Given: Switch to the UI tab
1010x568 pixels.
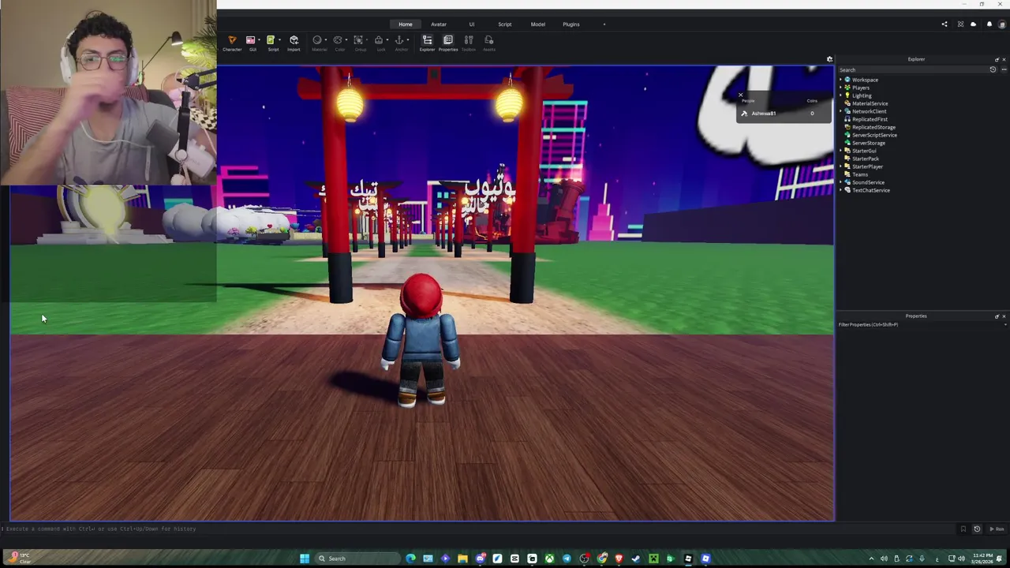Looking at the screenshot, I should pos(472,24).
